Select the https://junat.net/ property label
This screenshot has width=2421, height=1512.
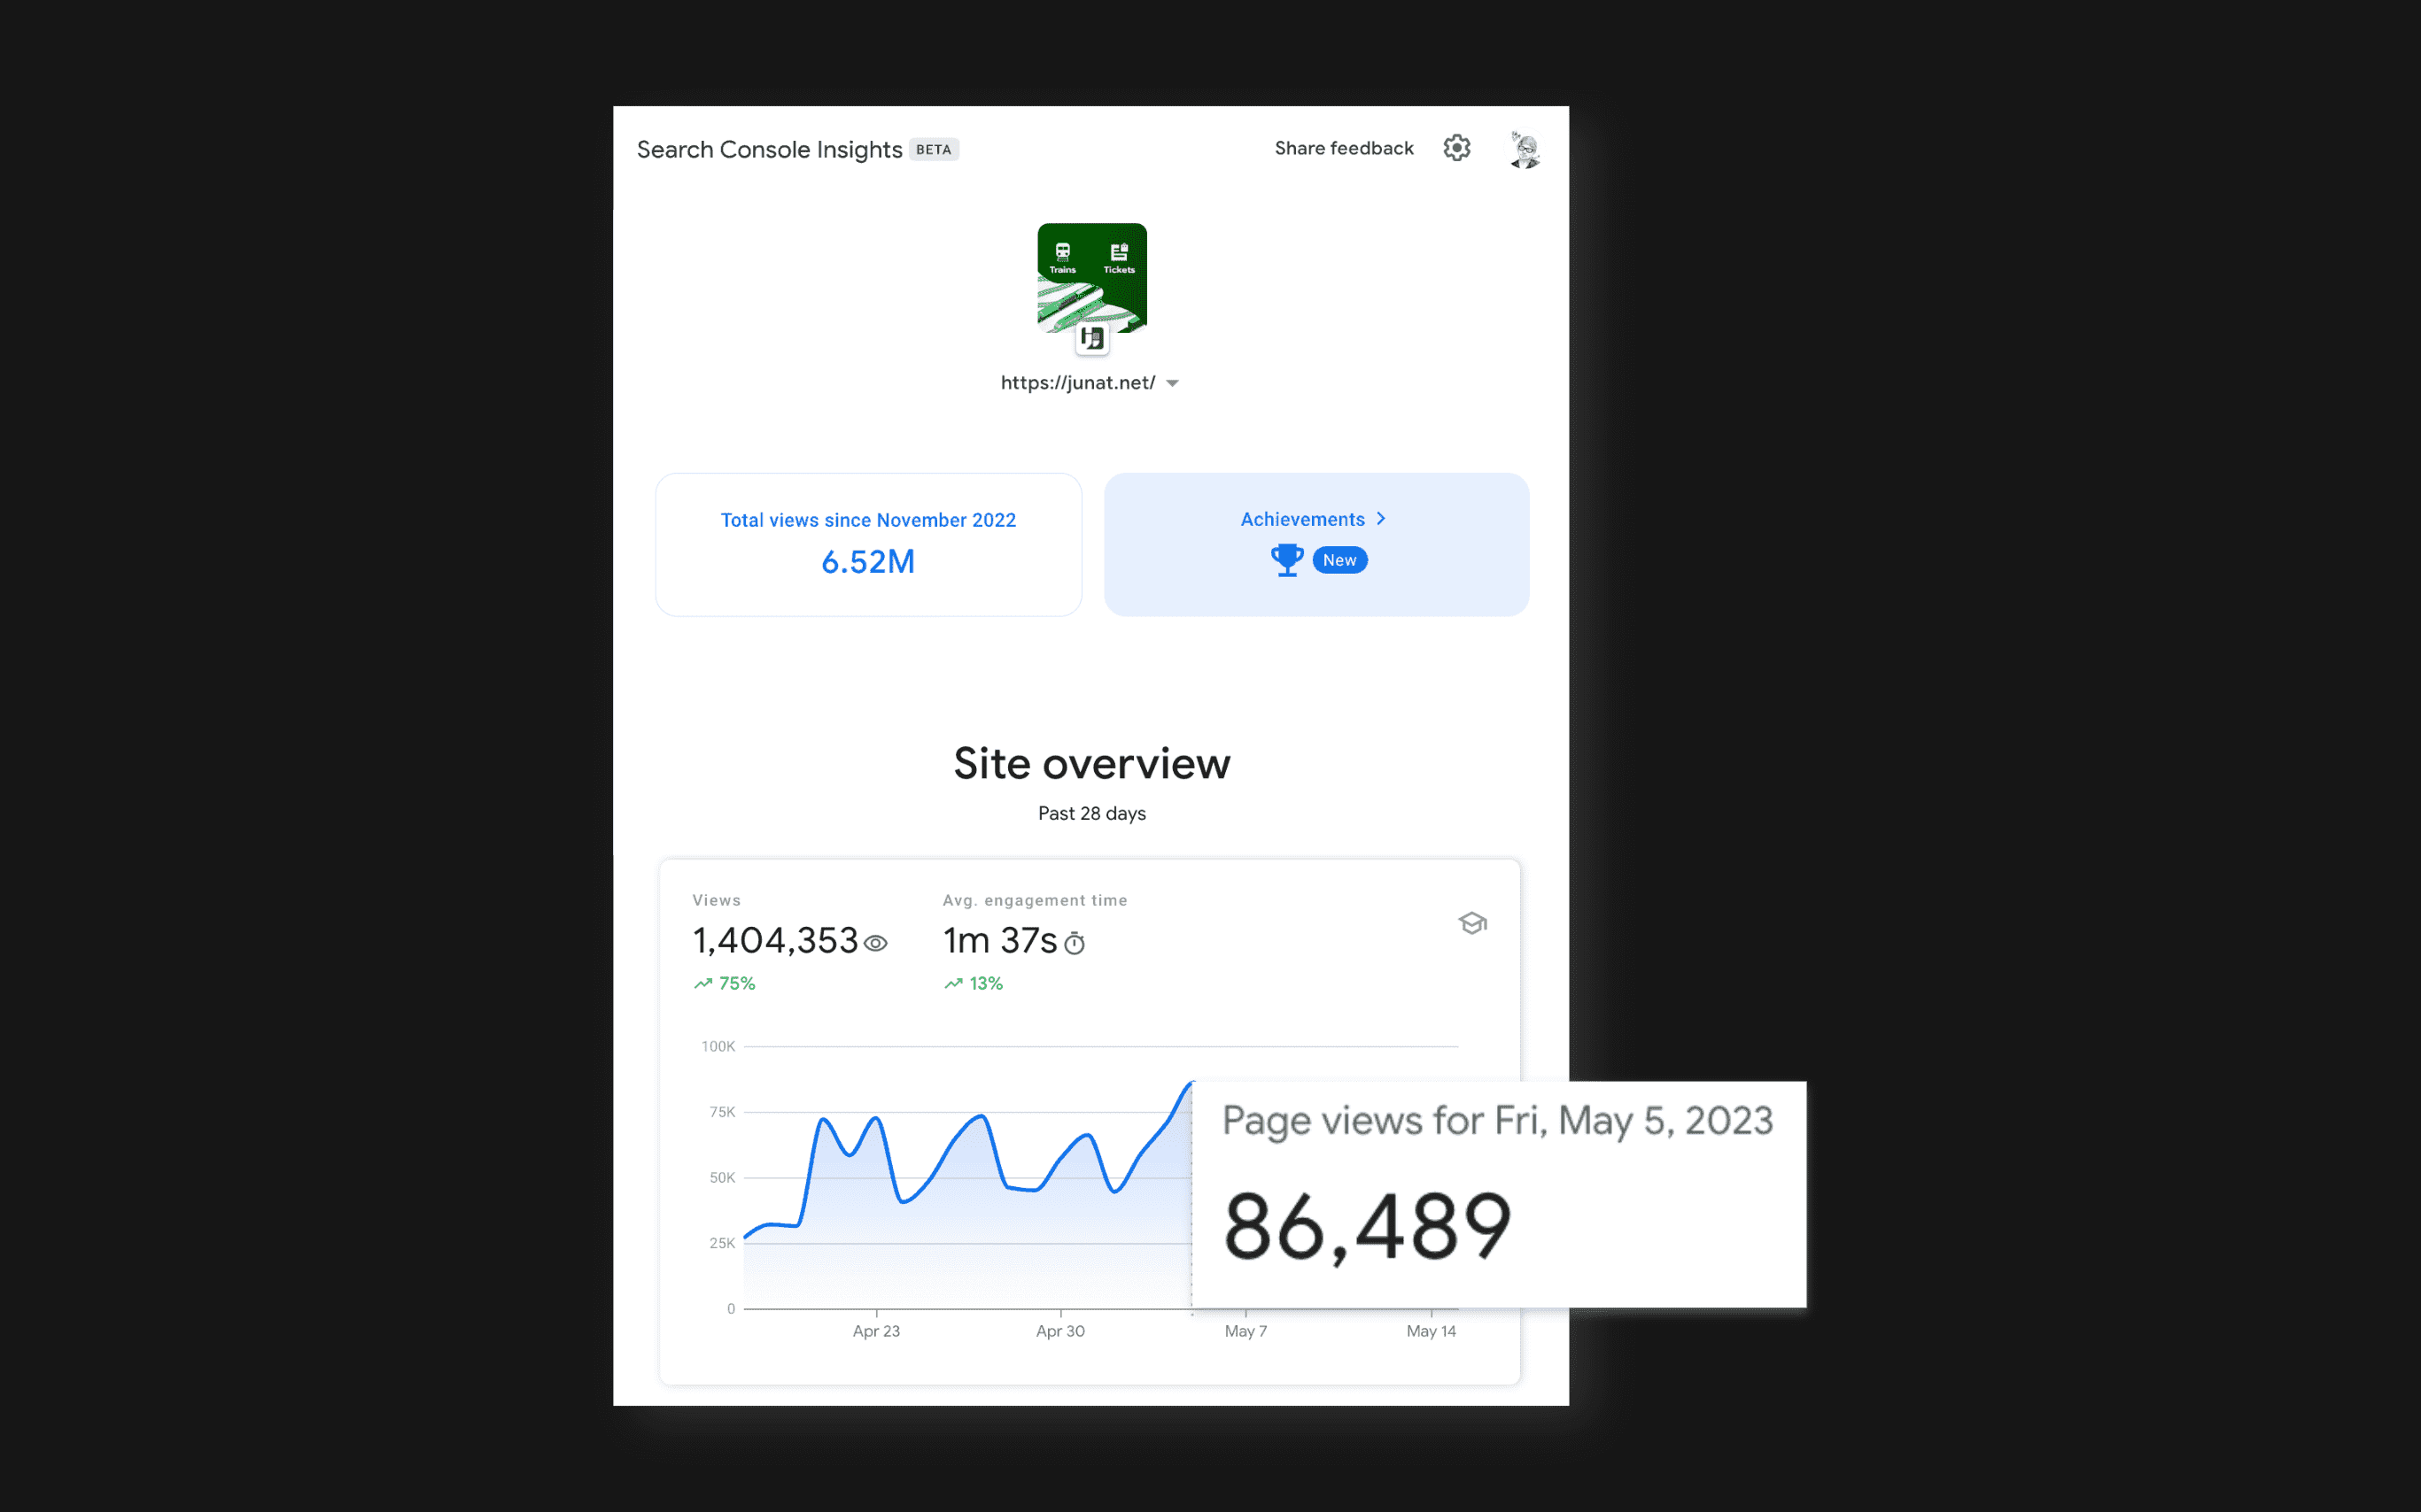point(1077,383)
